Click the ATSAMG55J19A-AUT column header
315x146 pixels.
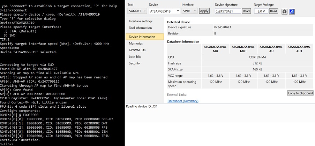point(299,49)
